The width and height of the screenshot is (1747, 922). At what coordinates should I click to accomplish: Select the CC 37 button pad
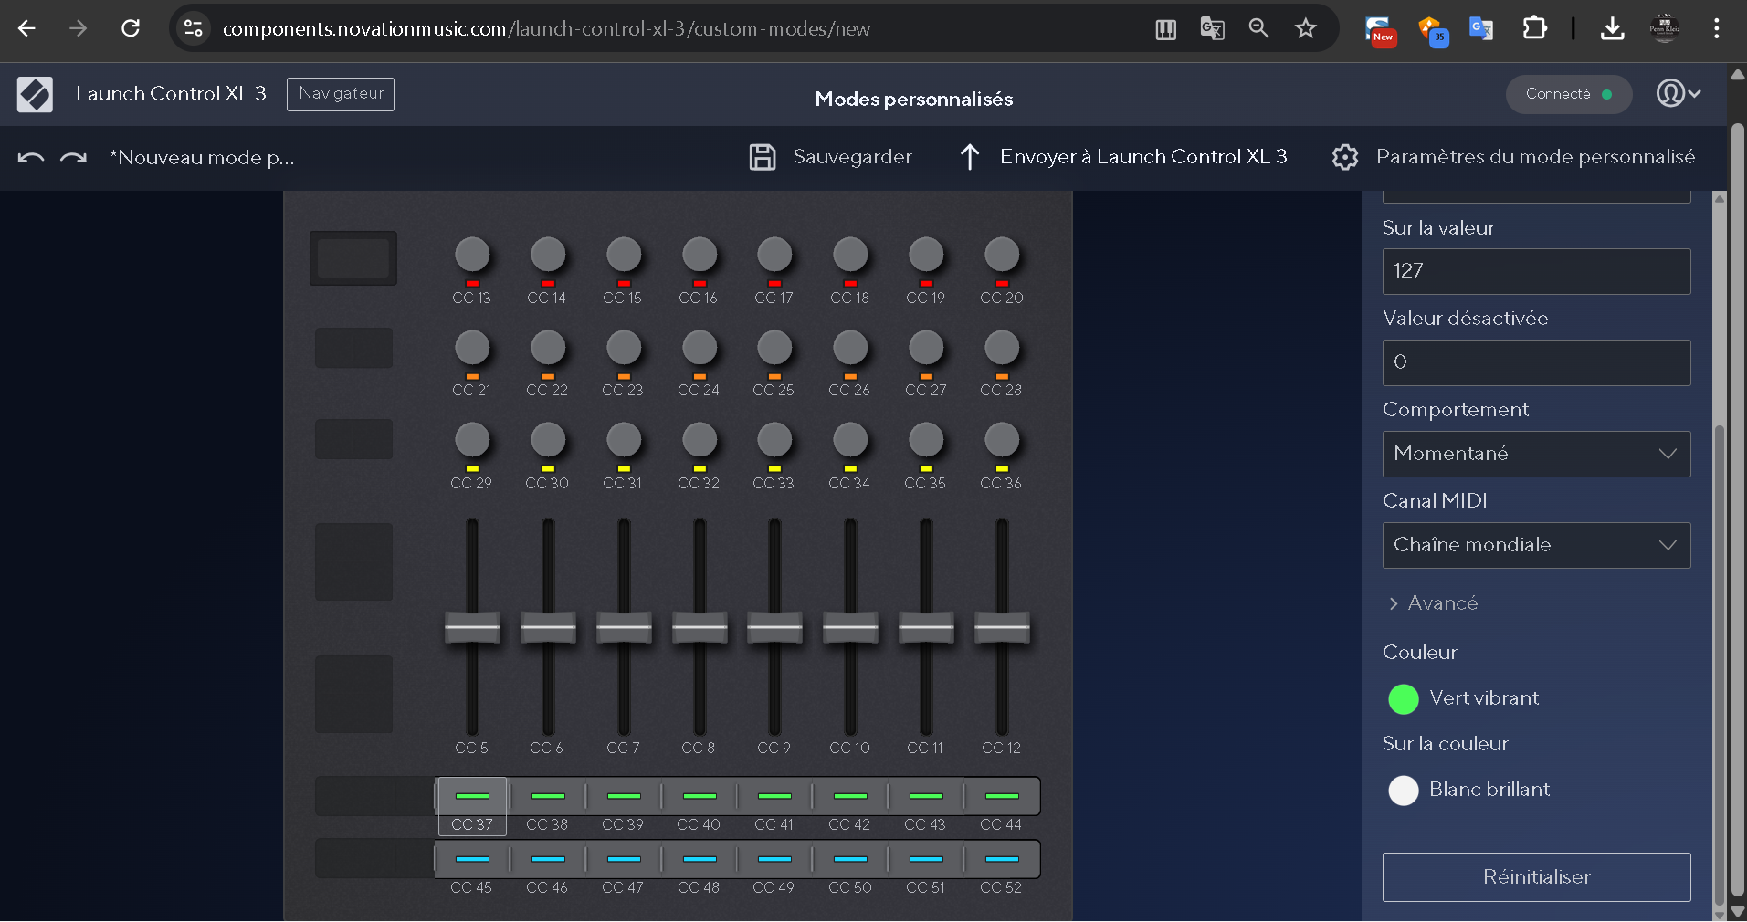coord(472,797)
